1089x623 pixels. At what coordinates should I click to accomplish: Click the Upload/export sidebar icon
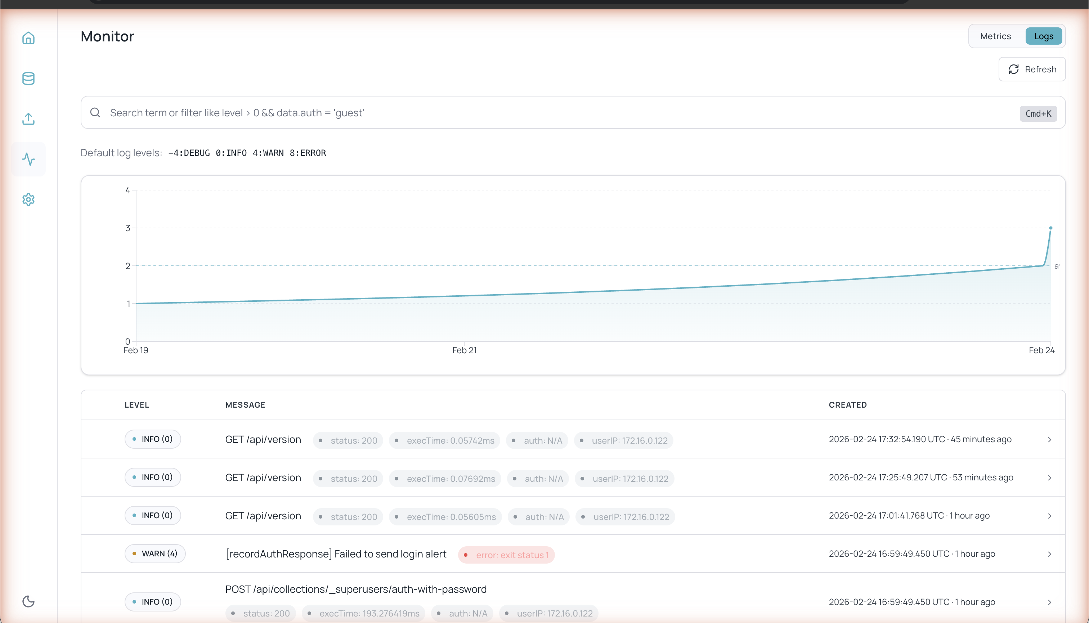[28, 118]
